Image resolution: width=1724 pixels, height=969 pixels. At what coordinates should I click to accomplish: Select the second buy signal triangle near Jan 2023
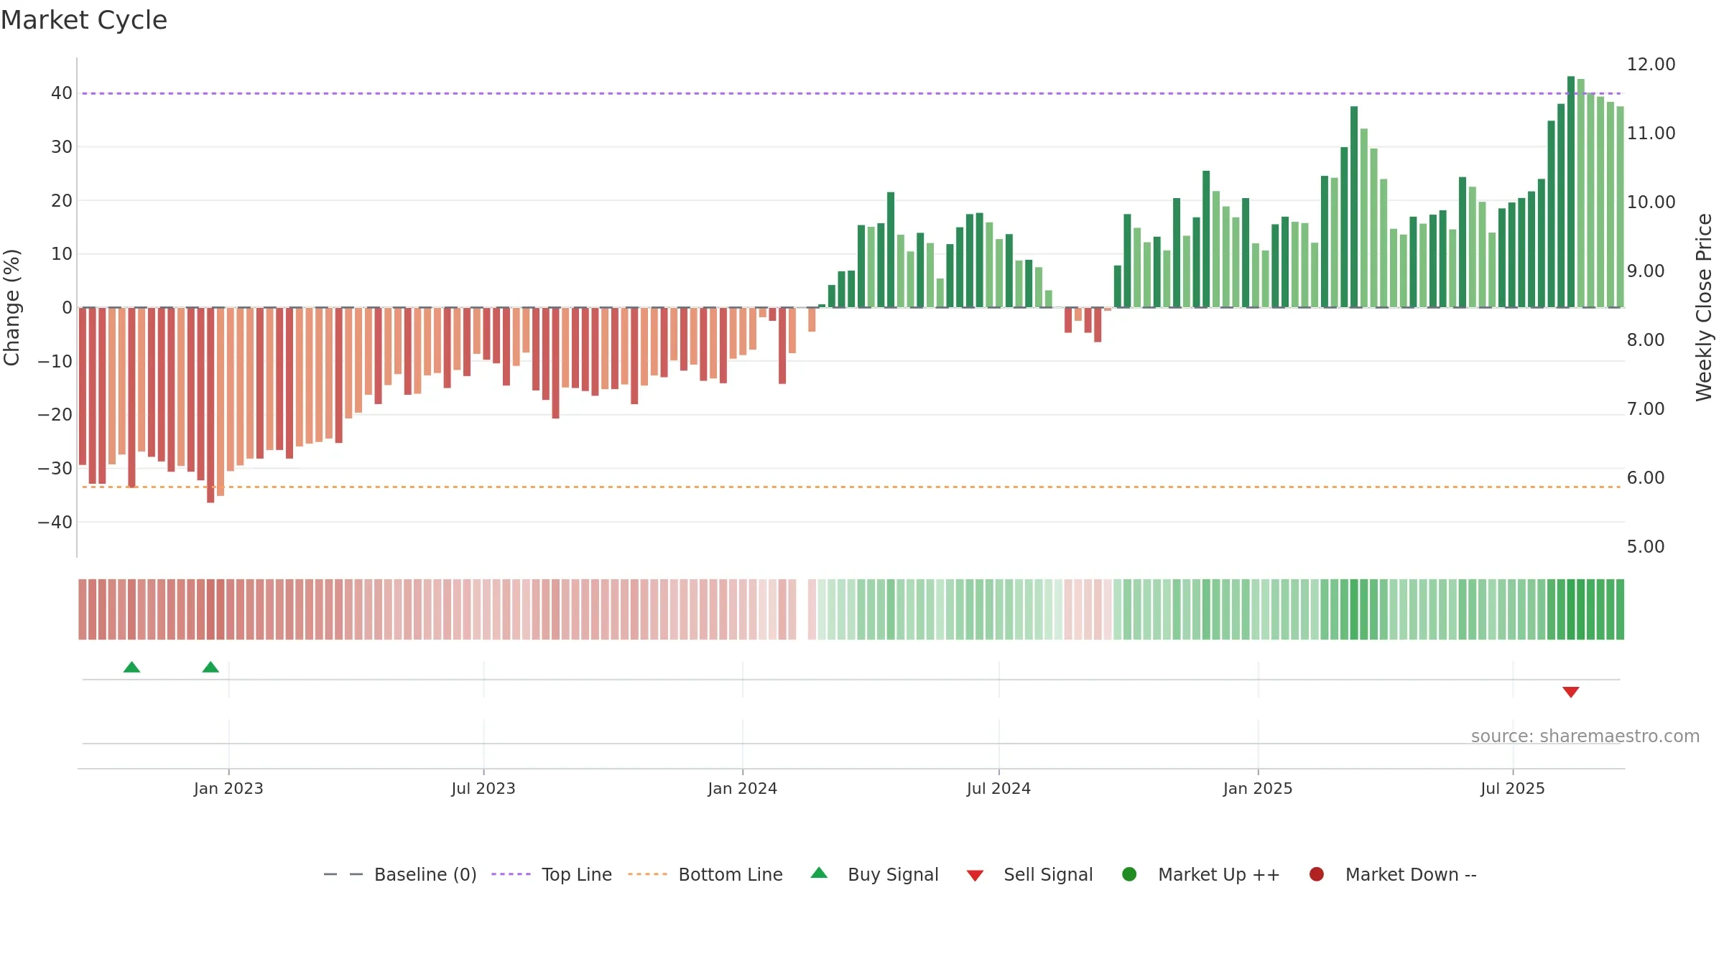tap(210, 668)
